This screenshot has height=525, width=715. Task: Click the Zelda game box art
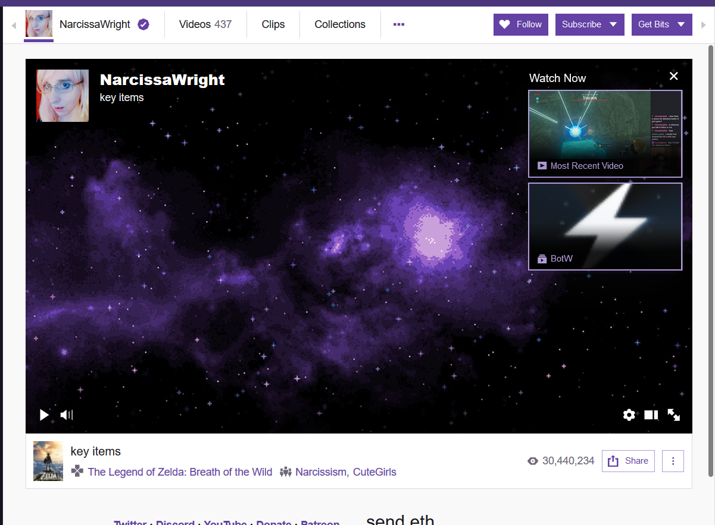pos(48,461)
